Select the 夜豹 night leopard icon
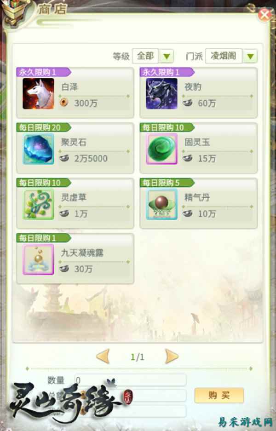276x431 pixels. 161,93
